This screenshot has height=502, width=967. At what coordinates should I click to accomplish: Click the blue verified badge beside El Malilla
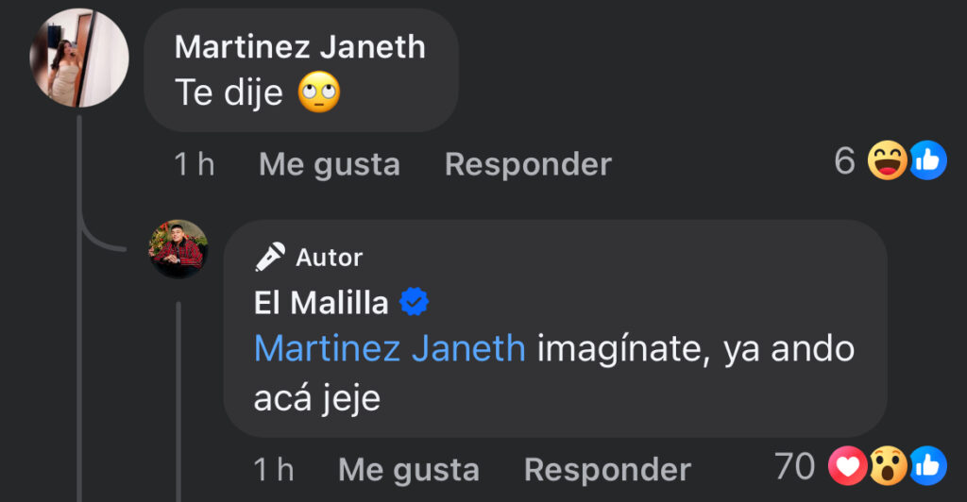pos(415,302)
